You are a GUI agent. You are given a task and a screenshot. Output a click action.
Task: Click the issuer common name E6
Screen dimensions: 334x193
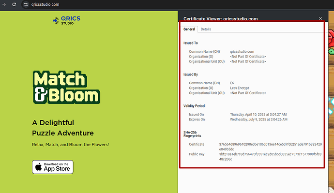tap(232, 83)
